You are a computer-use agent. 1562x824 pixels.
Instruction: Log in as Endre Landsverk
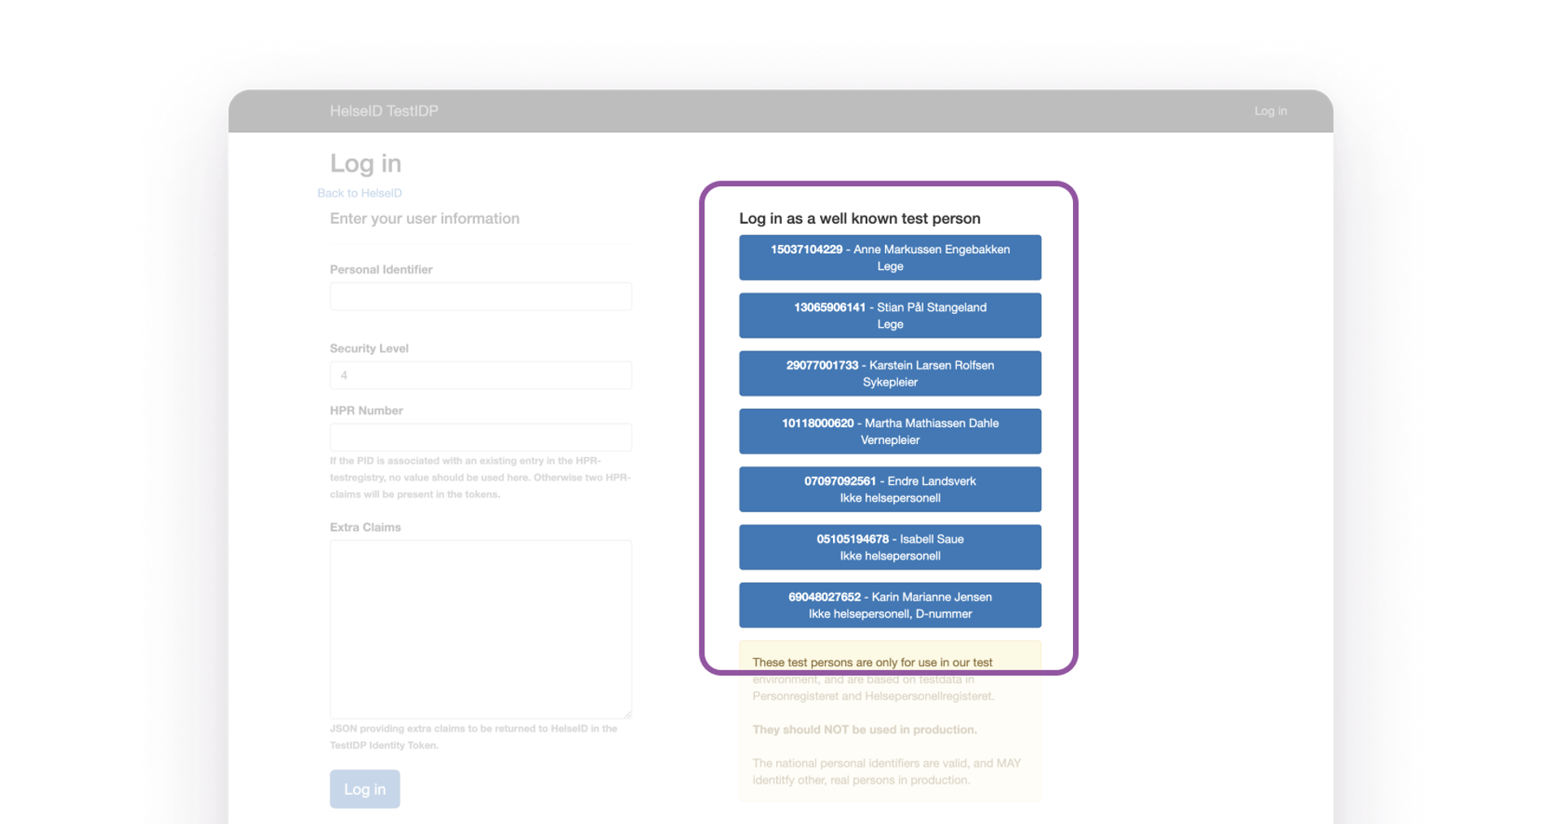890,489
